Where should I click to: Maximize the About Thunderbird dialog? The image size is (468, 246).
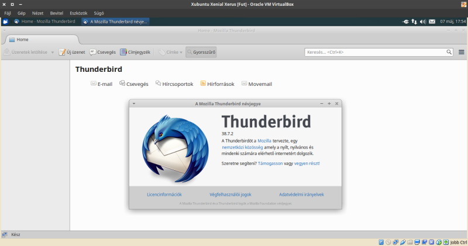(x=329, y=103)
